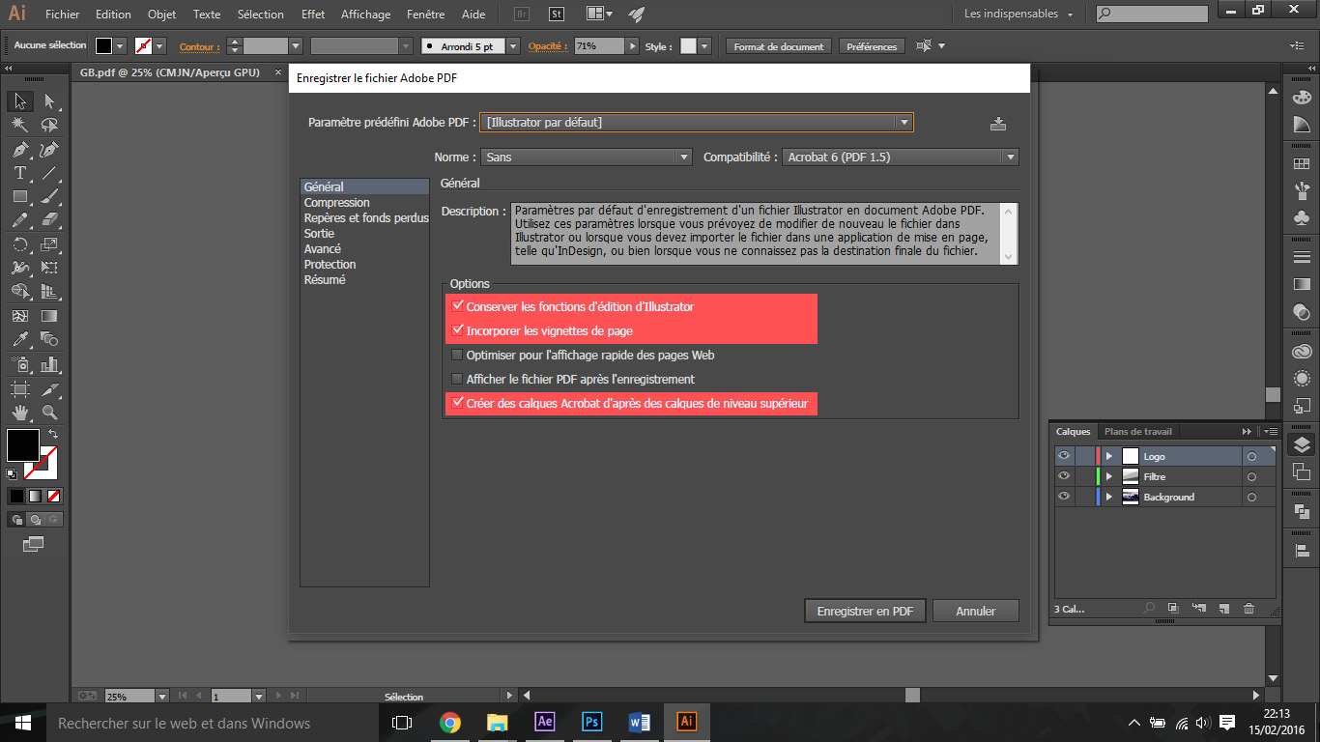Select the Pen tool
Image resolution: width=1320 pixels, height=742 pixels.
(x=19, y=149)
